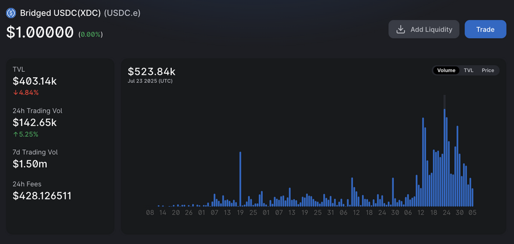This screenshot has width=514, height=244.
Task: Select the last bar above the 05 label
Action: [x=473, y=197]
